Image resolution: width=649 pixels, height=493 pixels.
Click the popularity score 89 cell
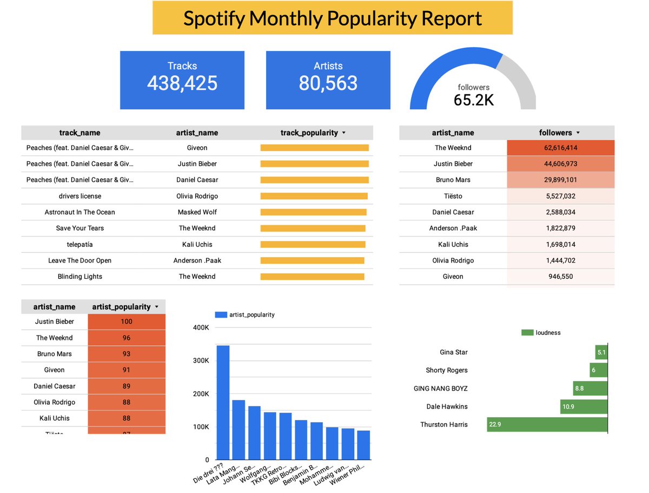(127, 386)
